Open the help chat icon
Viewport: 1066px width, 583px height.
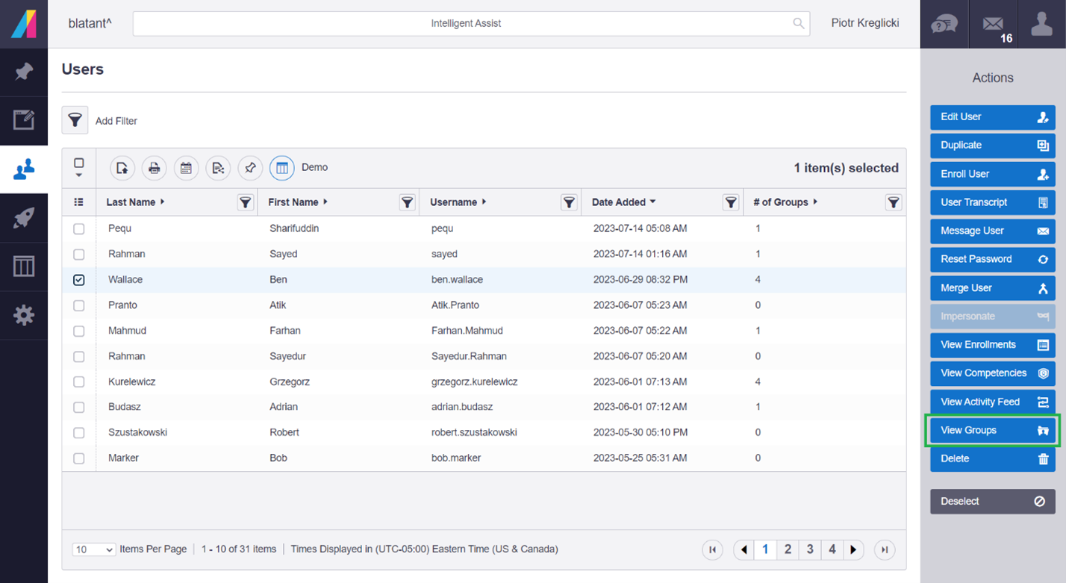pos(944,24)
